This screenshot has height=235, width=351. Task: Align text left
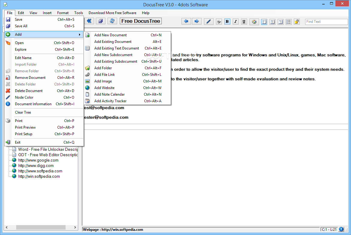[264, 22]
